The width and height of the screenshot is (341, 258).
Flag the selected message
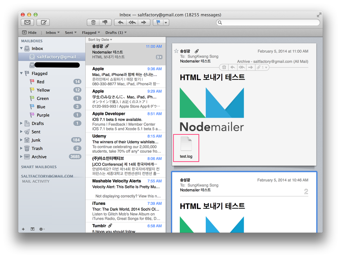pos(158,22)
